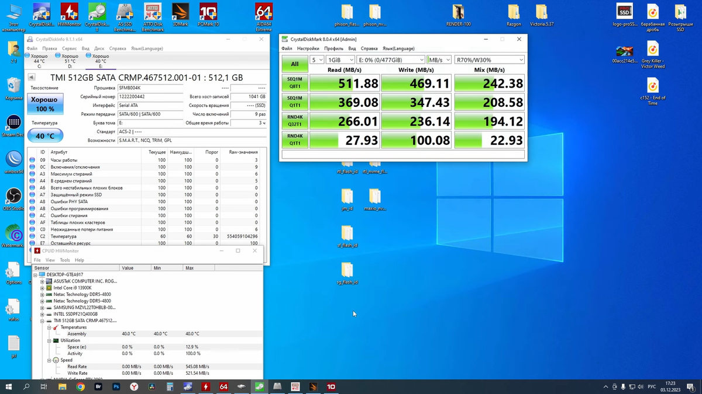Select drive C: 44 °C status in CrystalDiskInfo
Screen dimensions: 702x394
(39, 61)
